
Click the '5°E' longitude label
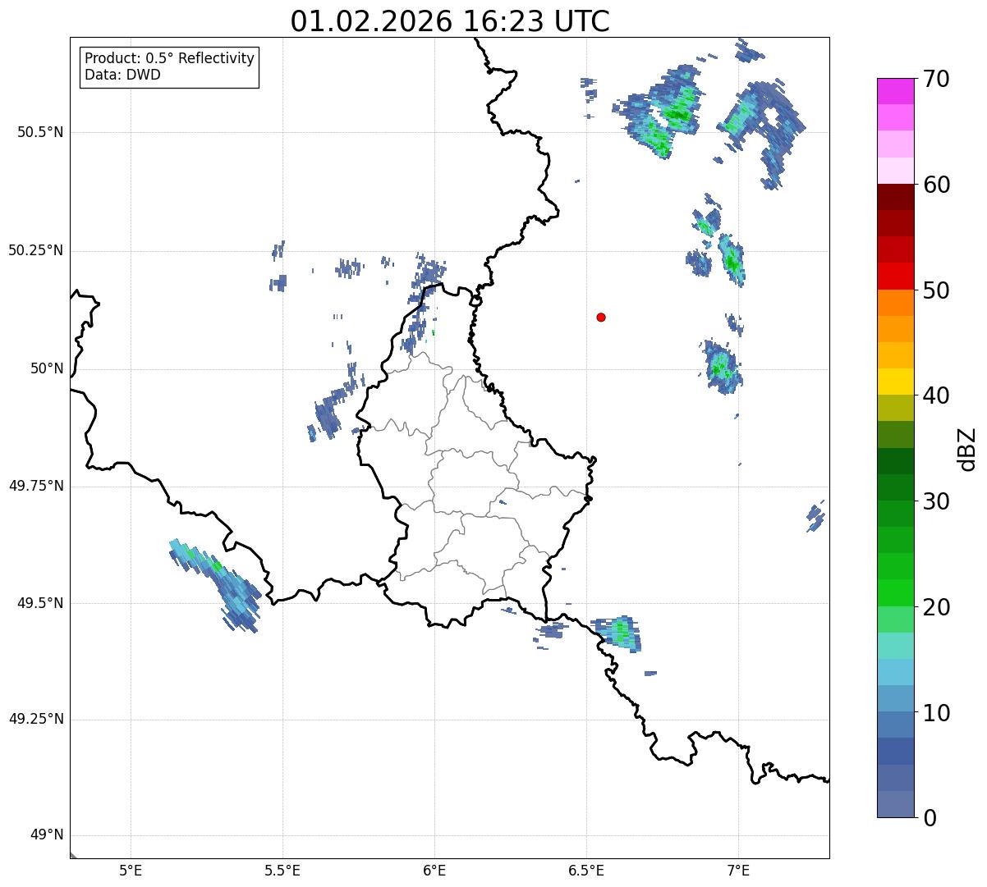pyautogui.click(x=131, y=871)
